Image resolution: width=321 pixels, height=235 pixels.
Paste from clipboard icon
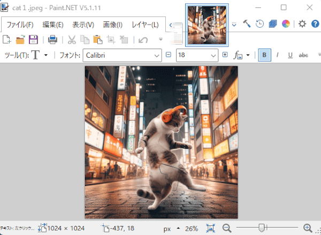tap(98, 40)
